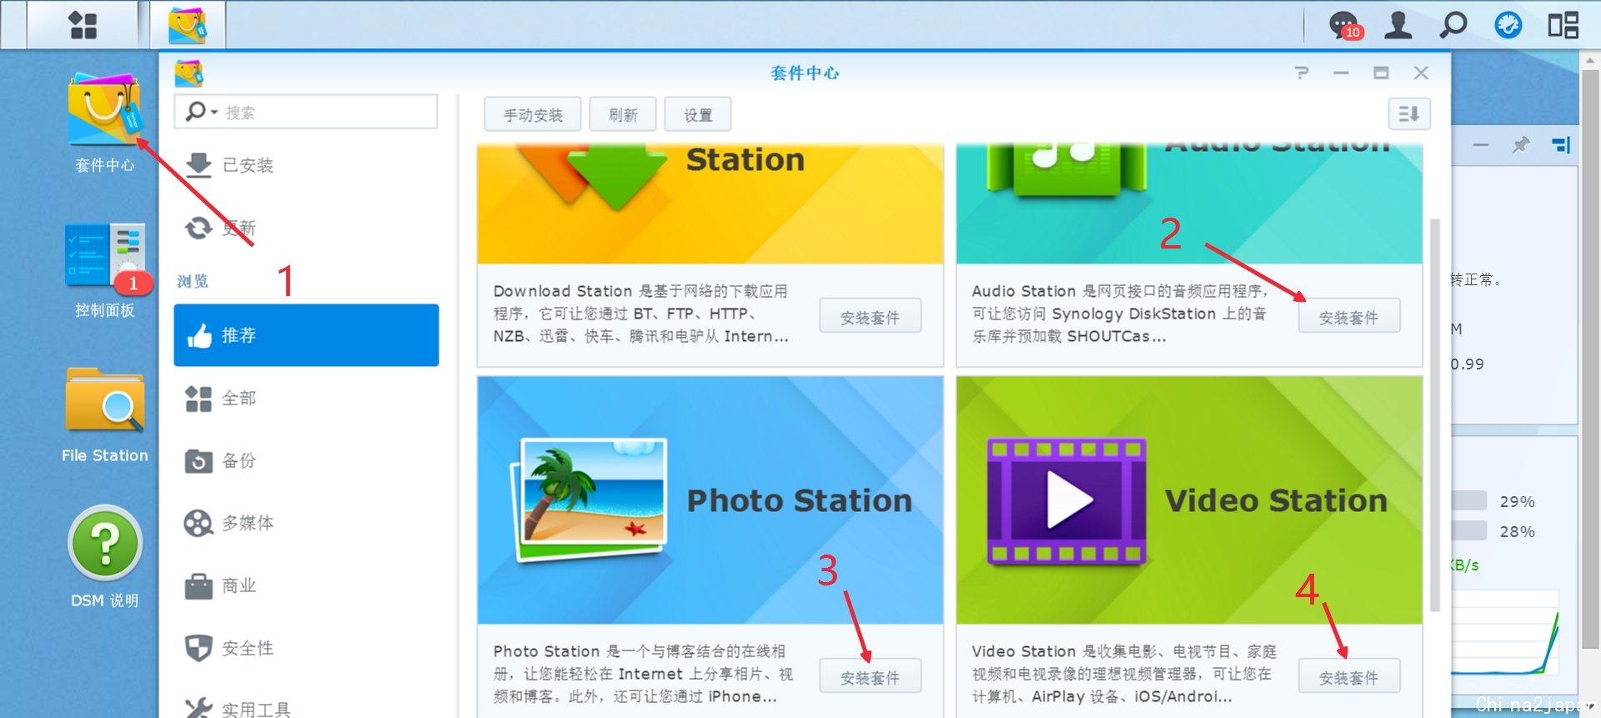The image size is (1601, 718).
Task: Open 套件中心 desktop shortcut
Action: click(105, 123)
